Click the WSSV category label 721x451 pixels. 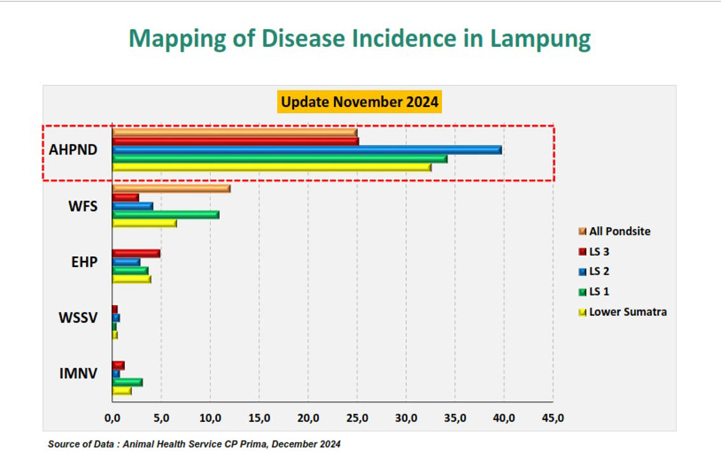click(x=78, y=318)
